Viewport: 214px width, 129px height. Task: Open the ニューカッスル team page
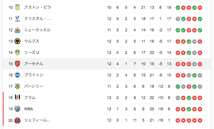coord(37,30)
